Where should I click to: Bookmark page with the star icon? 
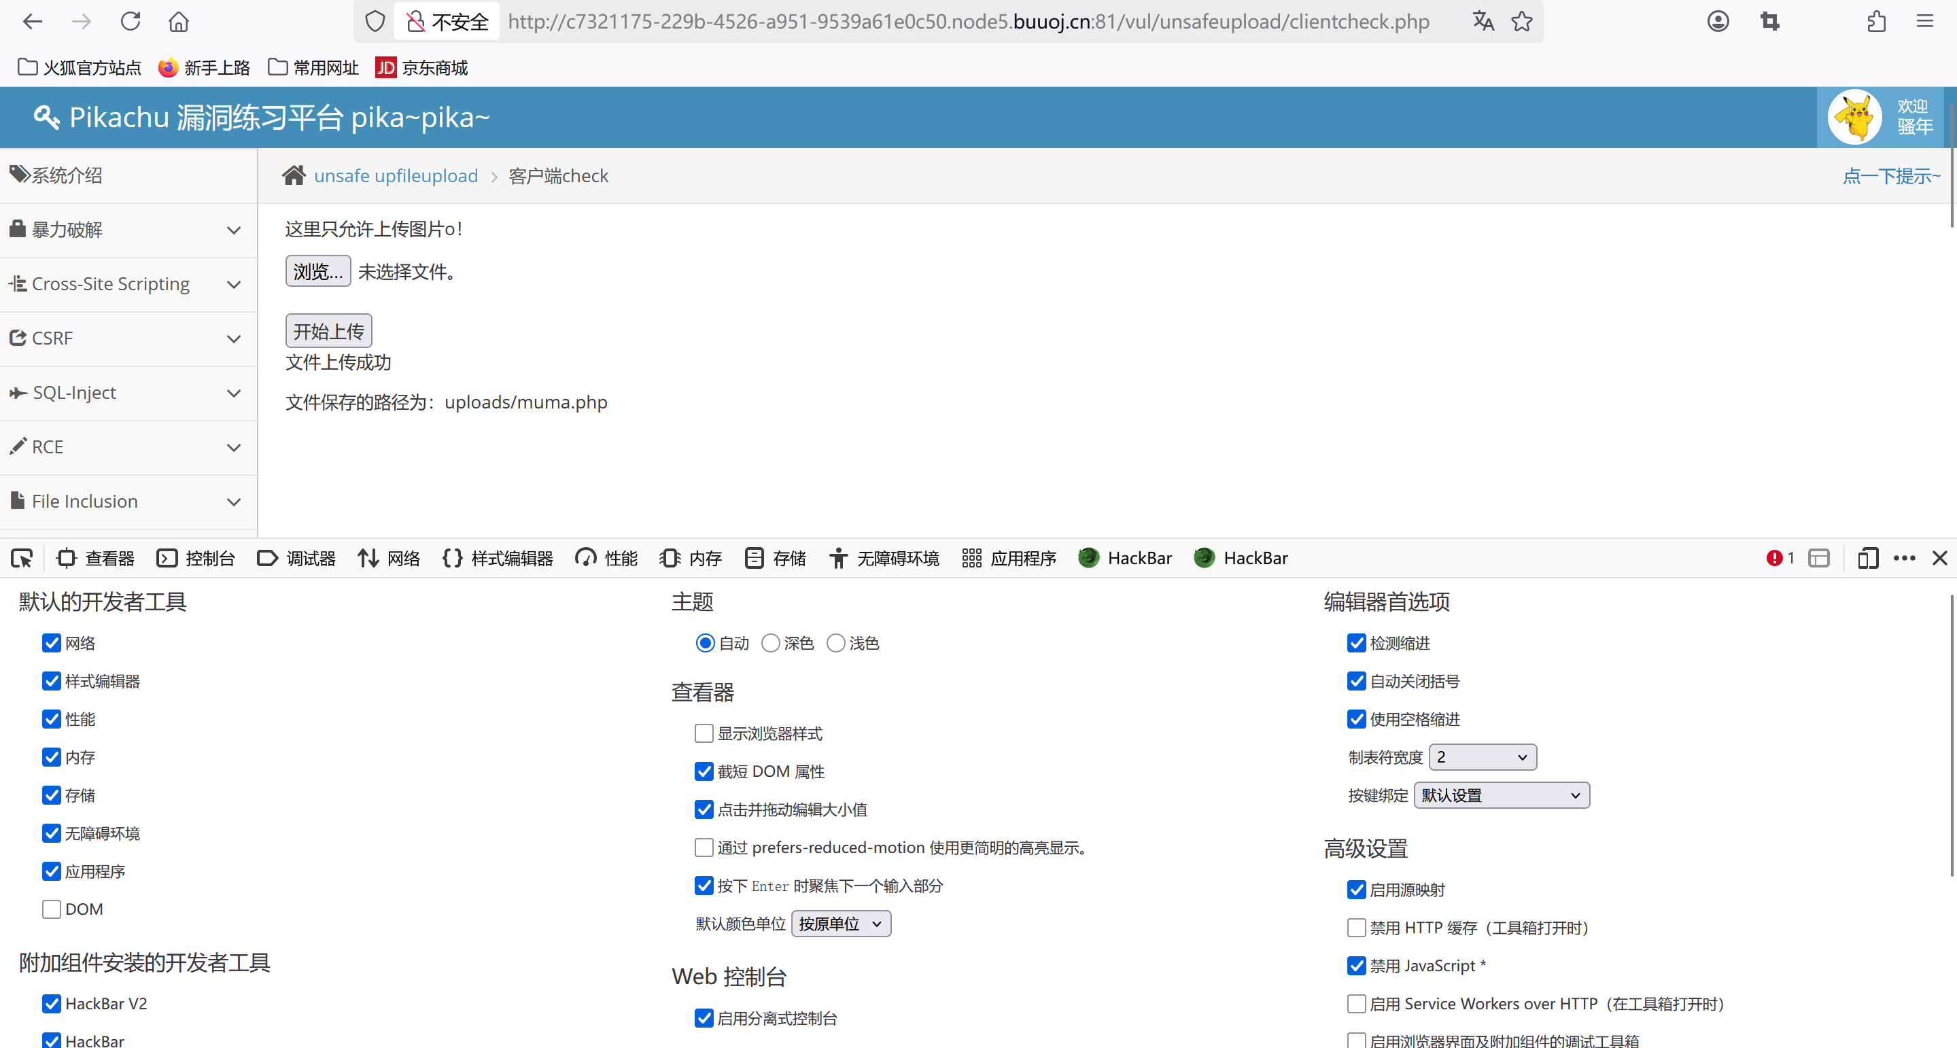pyautogui.click(x=1522, y=21)
